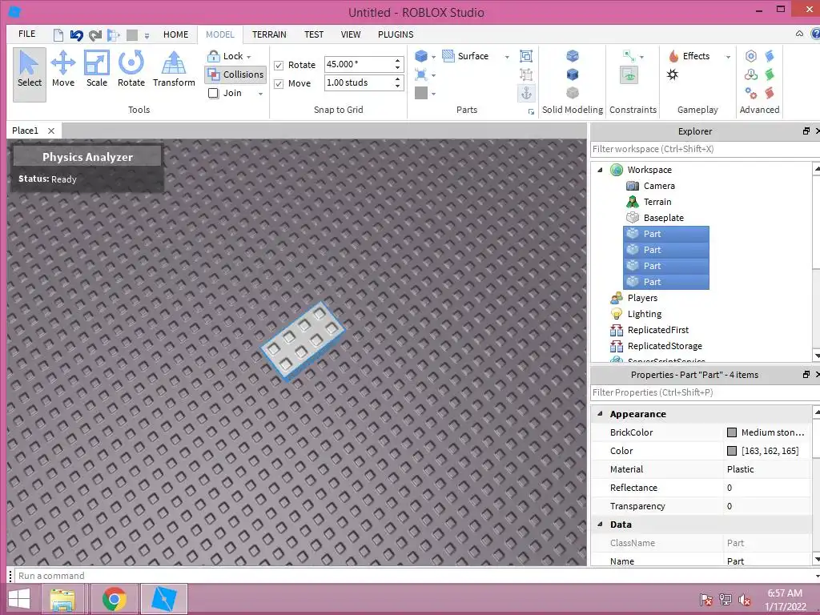Choose the Select tool

click(30, 74)
